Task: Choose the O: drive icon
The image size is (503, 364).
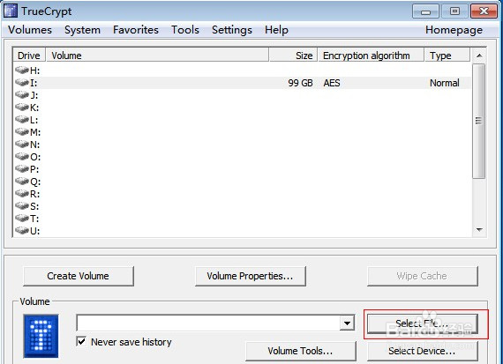Action: (x=22, y=156)
